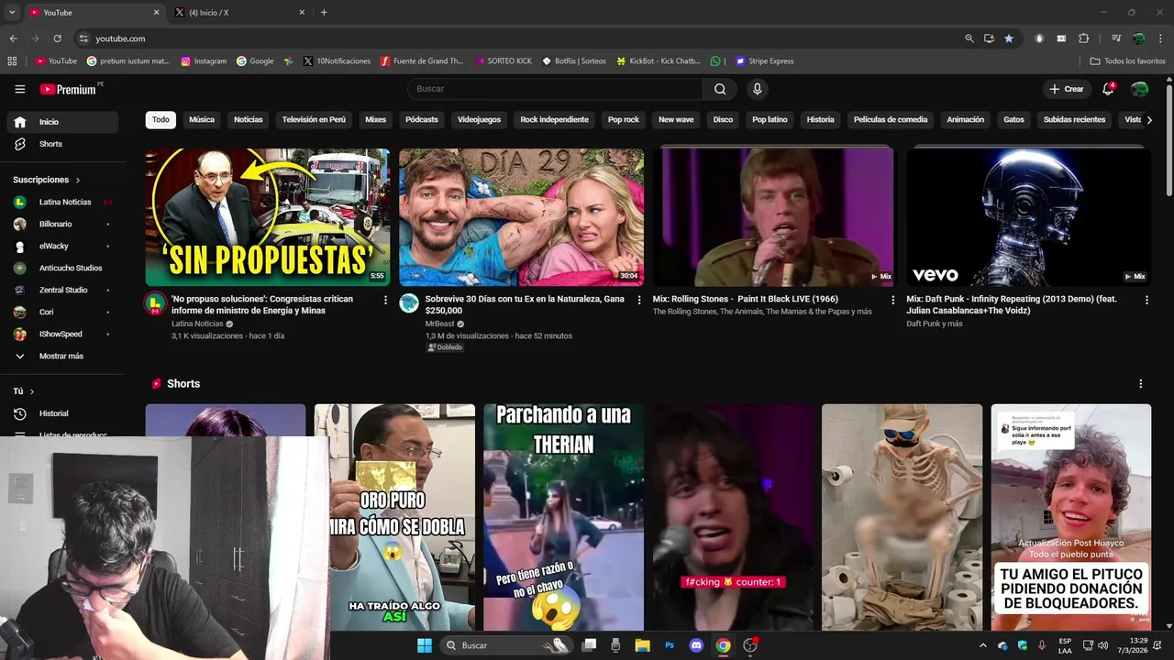Open the Stripe Express bookmark
Screen dimensions: 1174x660
[x=764, y=61]
